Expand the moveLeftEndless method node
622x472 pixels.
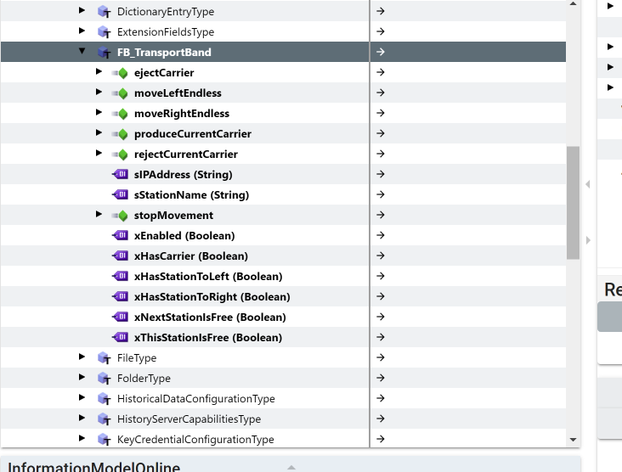click(x=99, y=93)
